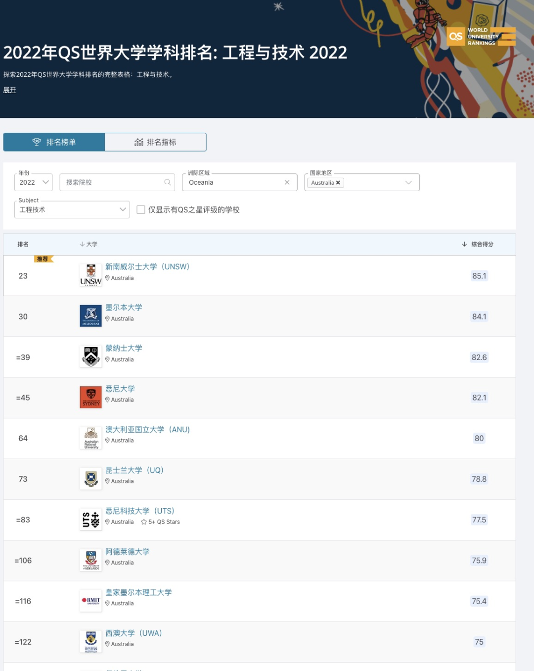534x671 pixels.
Task: Expand the 国家地区 dropdown chevron
Action: click(408, 182)
